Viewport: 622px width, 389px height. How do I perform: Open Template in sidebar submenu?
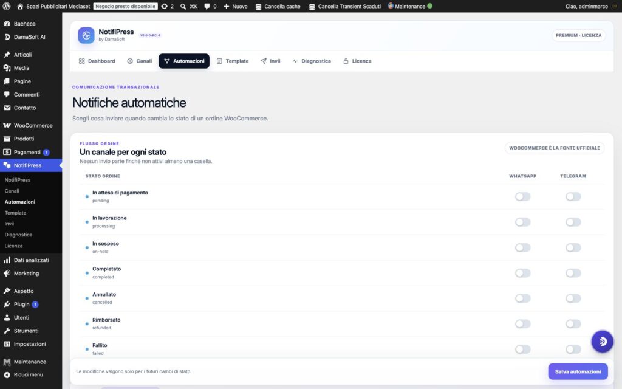(15, 213)
